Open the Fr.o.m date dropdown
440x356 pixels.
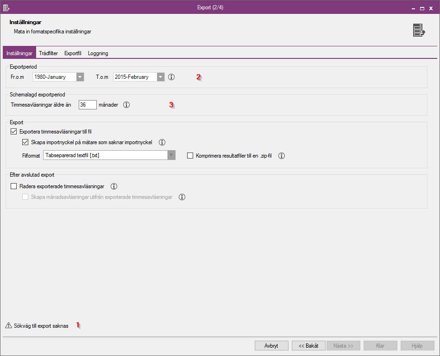(80, 77)
